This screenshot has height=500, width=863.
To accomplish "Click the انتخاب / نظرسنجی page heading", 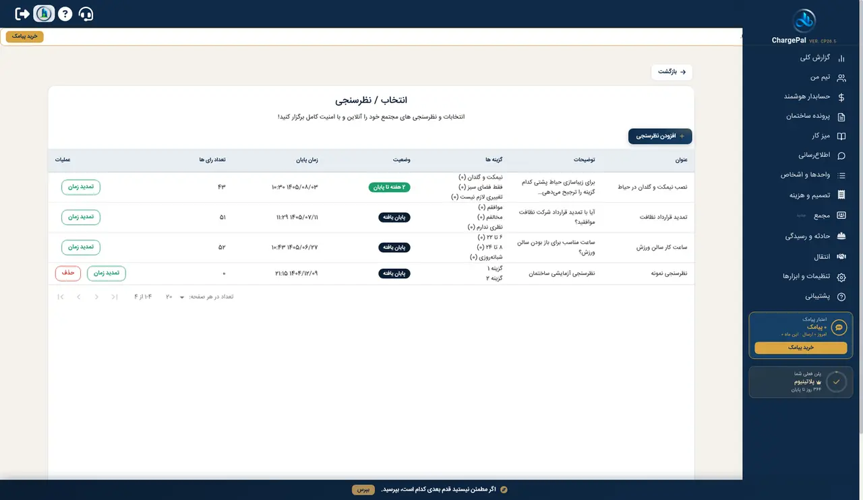I will pos(371,100).
